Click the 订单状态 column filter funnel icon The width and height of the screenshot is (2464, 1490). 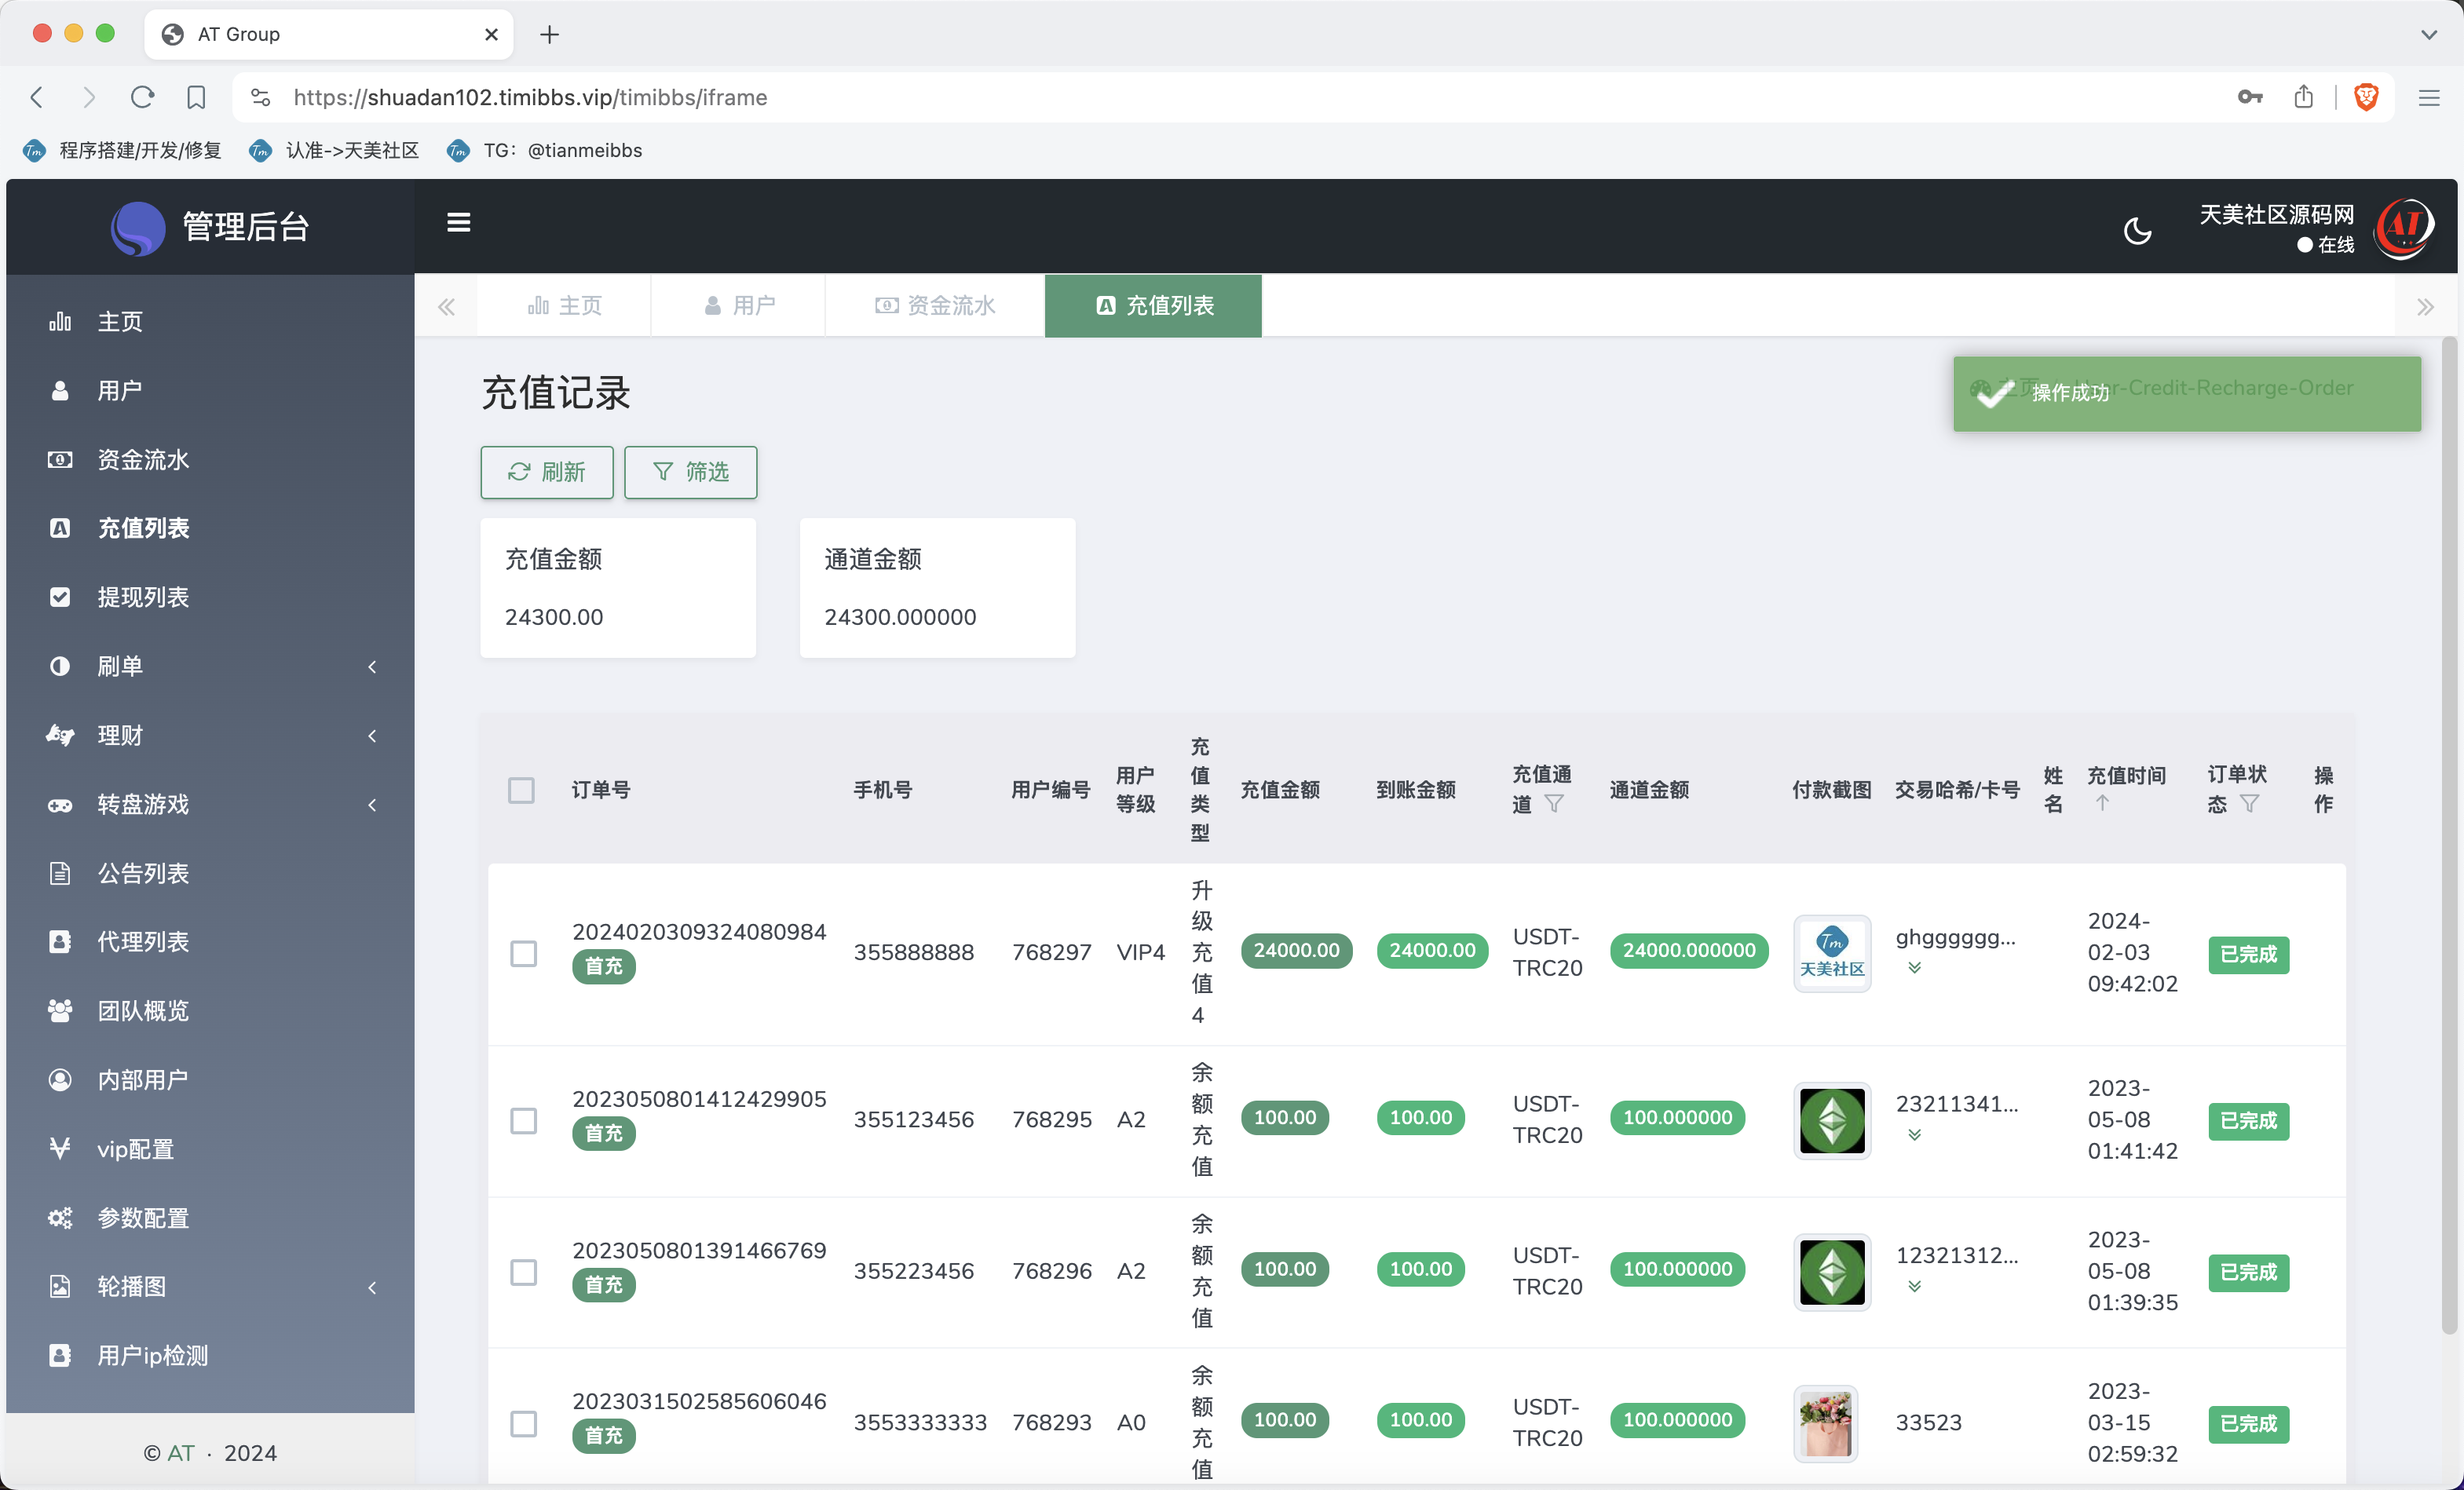(2249, 804)
